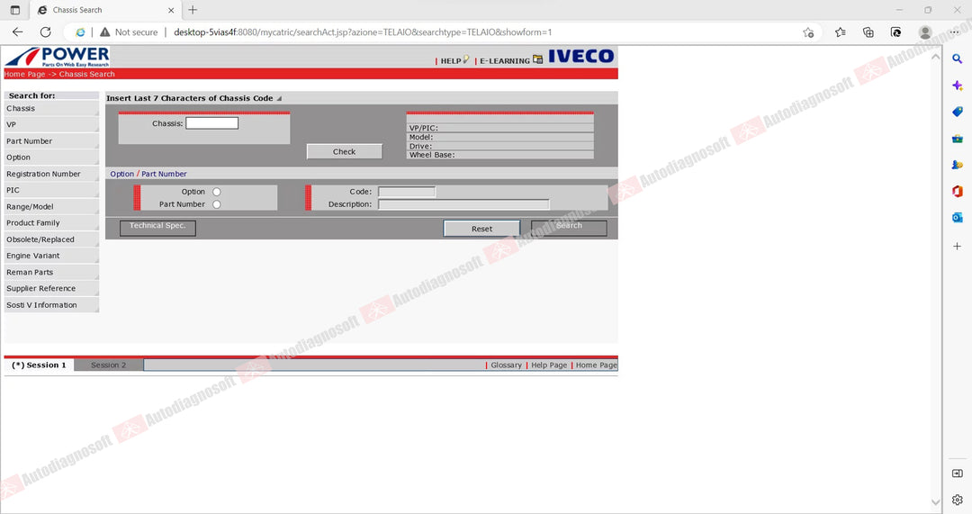Image resolution: width=972 pixels, height=514 pixels.
Task: Click the Home Page breadcrumb link
Action: coord(25,75)
